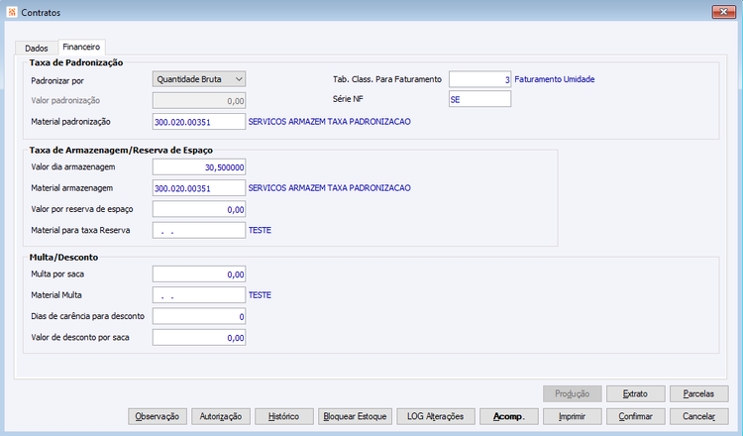Click the Valor por reserva de espaço field
Viewport: 743px width, 436px height.
click(199, 209)
